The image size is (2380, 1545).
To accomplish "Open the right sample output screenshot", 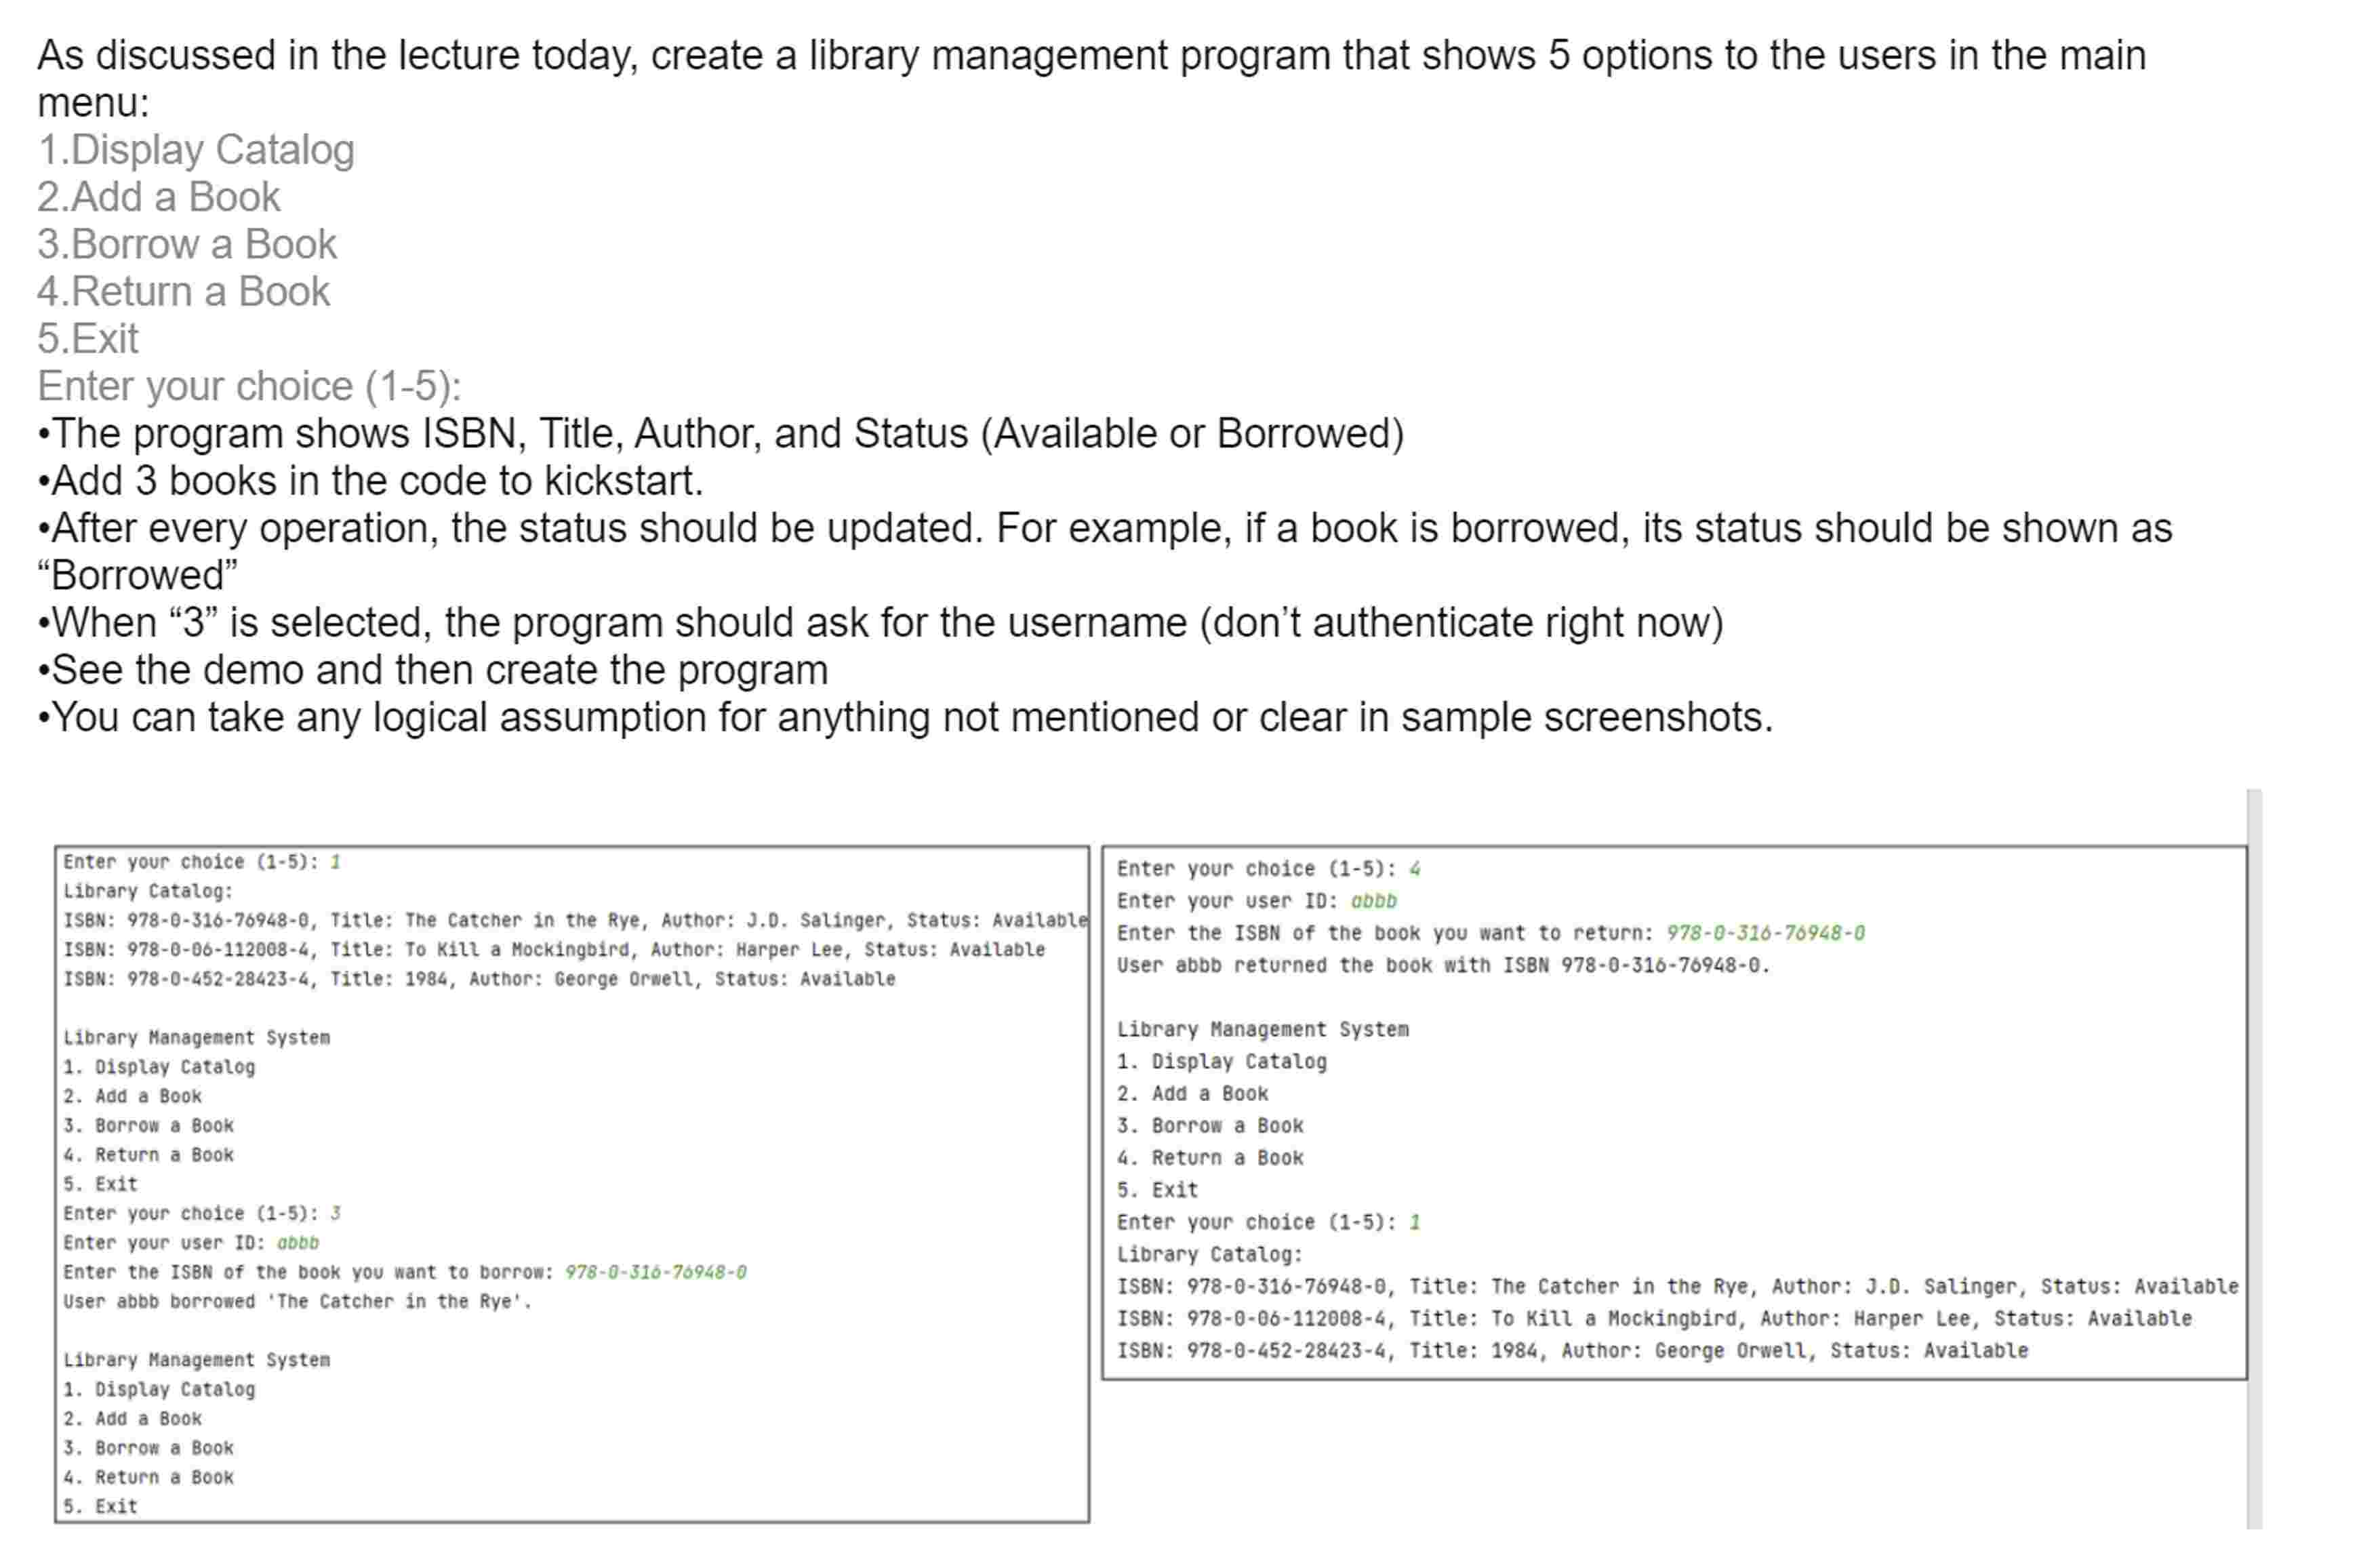I will point(1674,1112).
